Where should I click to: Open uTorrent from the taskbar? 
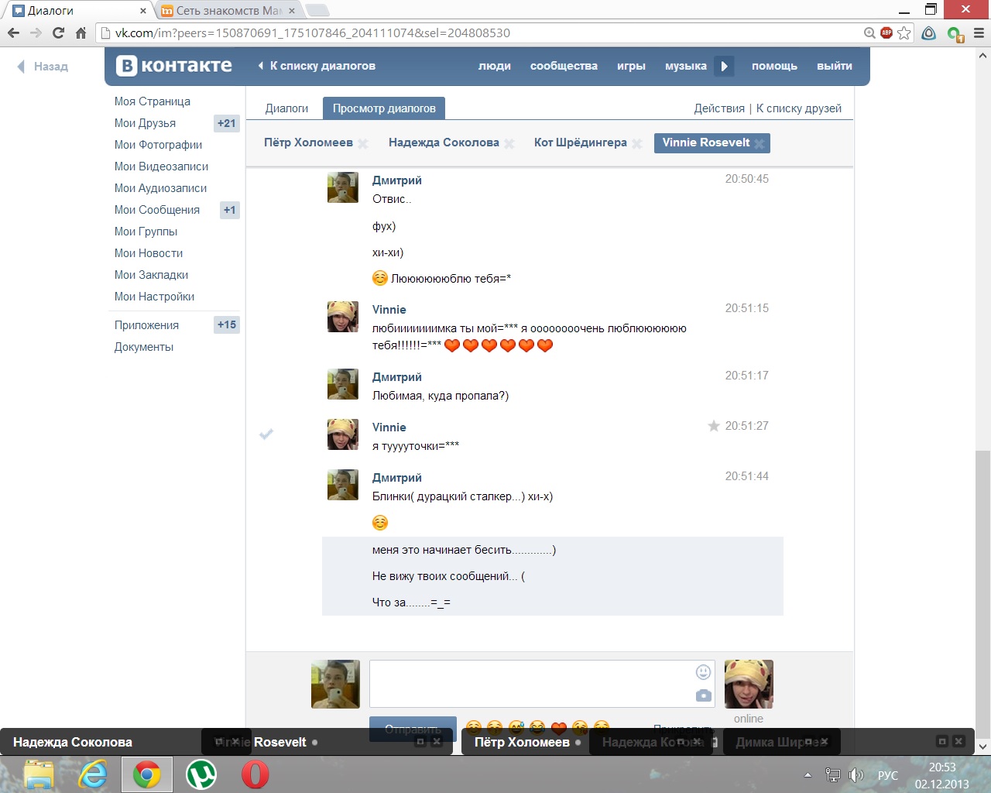click(201, 774)
